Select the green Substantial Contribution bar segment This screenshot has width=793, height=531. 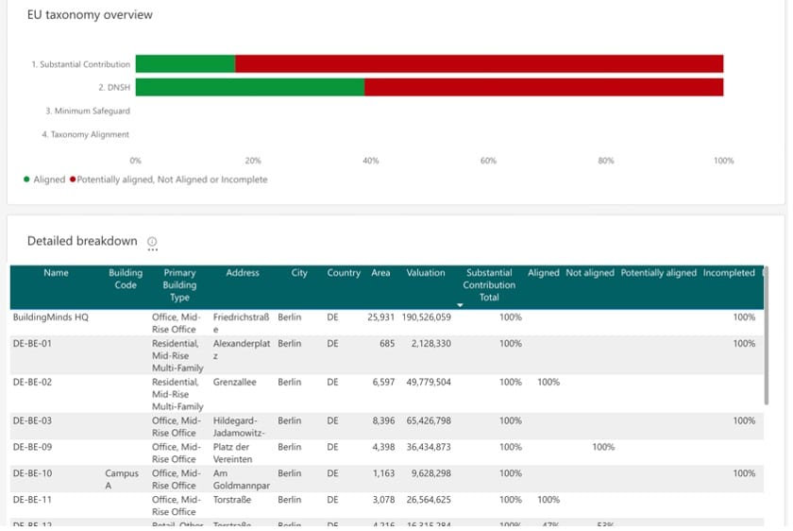[x=185, y=64]
